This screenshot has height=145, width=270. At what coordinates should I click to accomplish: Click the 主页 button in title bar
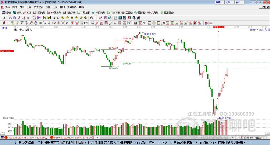pos(239,2)
